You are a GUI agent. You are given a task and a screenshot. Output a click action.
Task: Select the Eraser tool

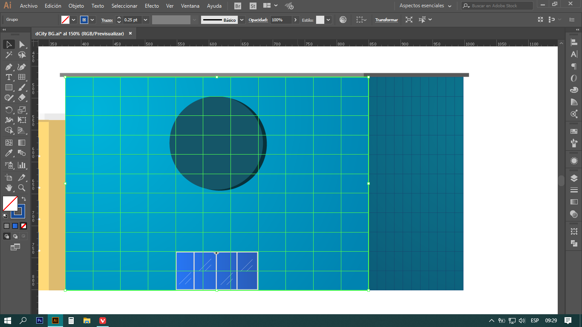click(x=22, y=98)
